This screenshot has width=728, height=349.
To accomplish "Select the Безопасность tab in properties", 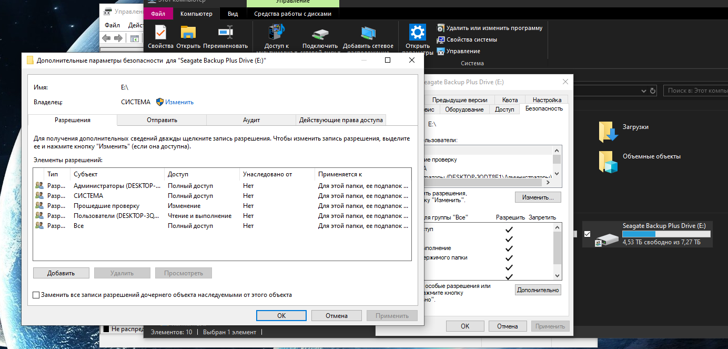I will click(x=544, y=108).
